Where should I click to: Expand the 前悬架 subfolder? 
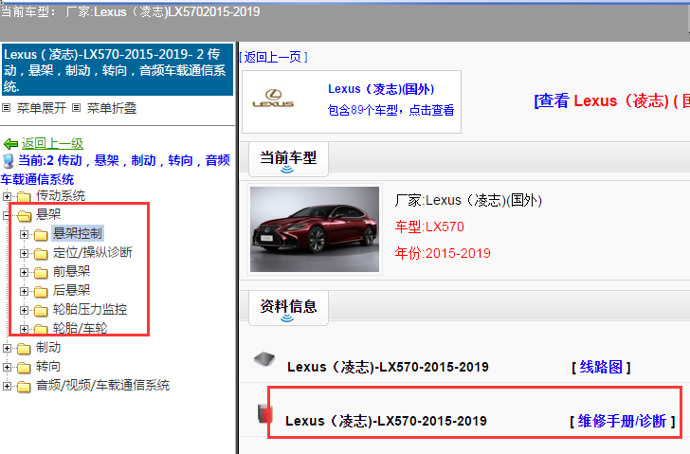[25, 272]
